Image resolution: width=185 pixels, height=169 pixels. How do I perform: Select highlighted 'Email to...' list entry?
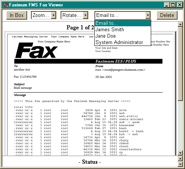coord(123,23)
